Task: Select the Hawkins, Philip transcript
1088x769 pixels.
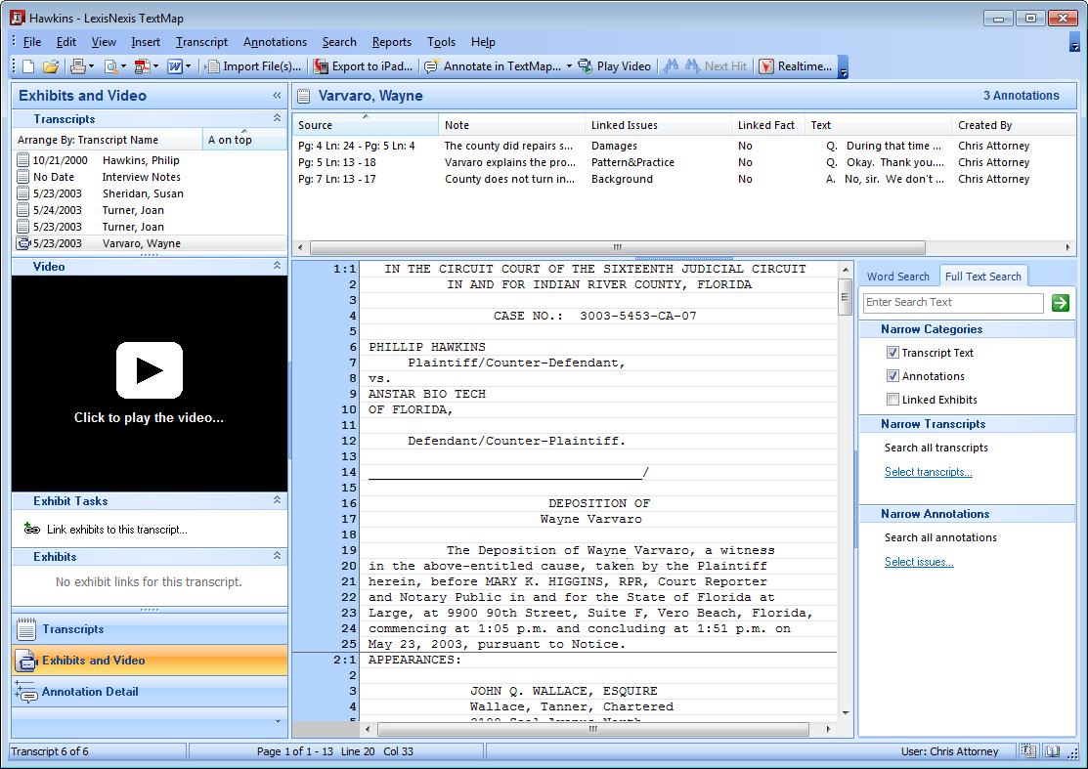Action: click(150, 160)
